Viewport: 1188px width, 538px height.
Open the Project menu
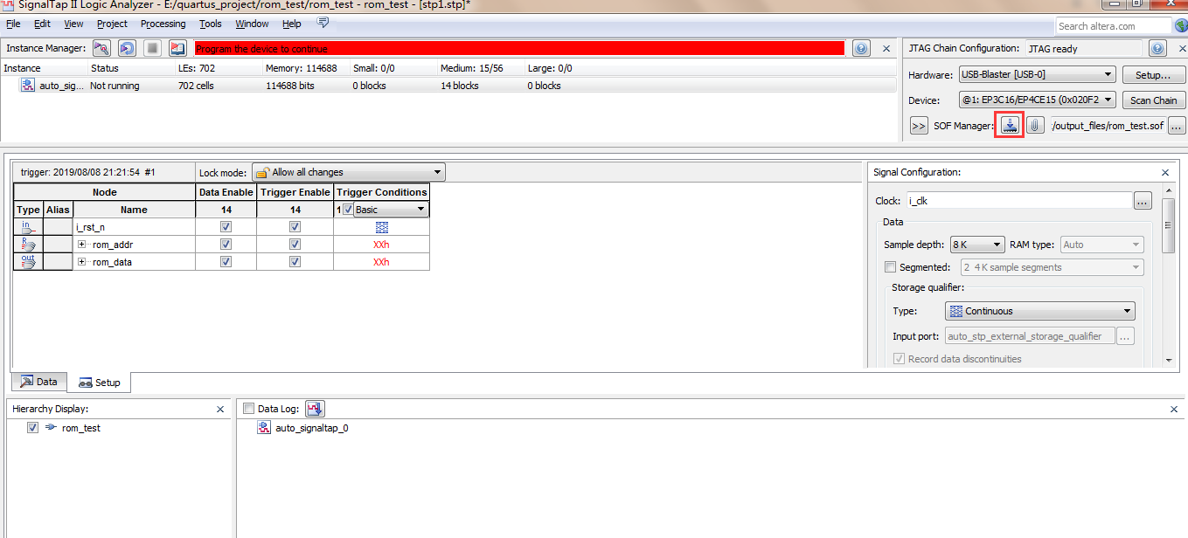[112, 24]
